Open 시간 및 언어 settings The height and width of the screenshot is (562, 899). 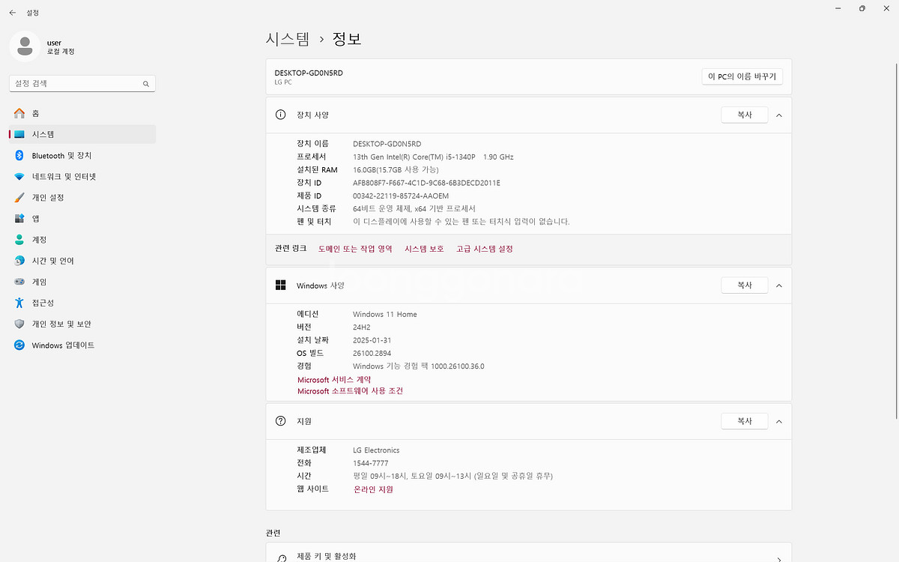click(x=82, y=261)
